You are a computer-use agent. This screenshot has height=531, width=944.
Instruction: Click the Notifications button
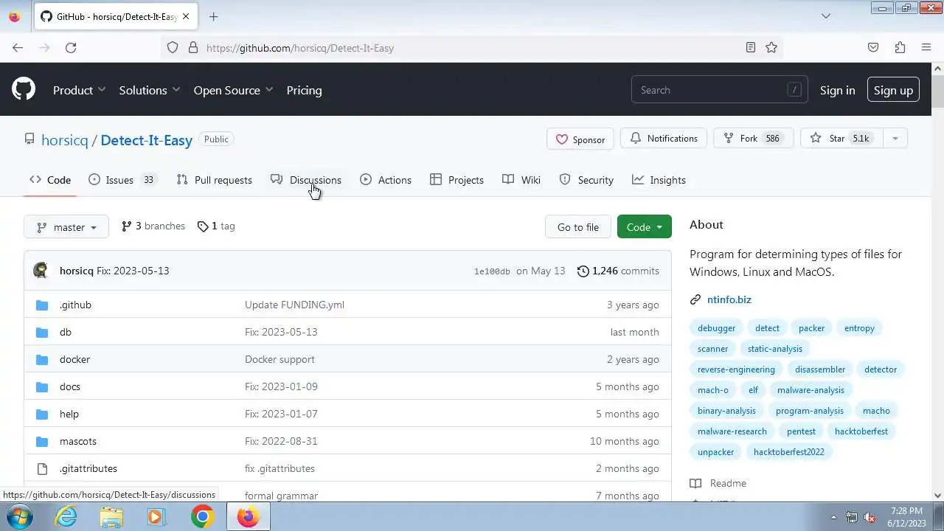[664, 139]
